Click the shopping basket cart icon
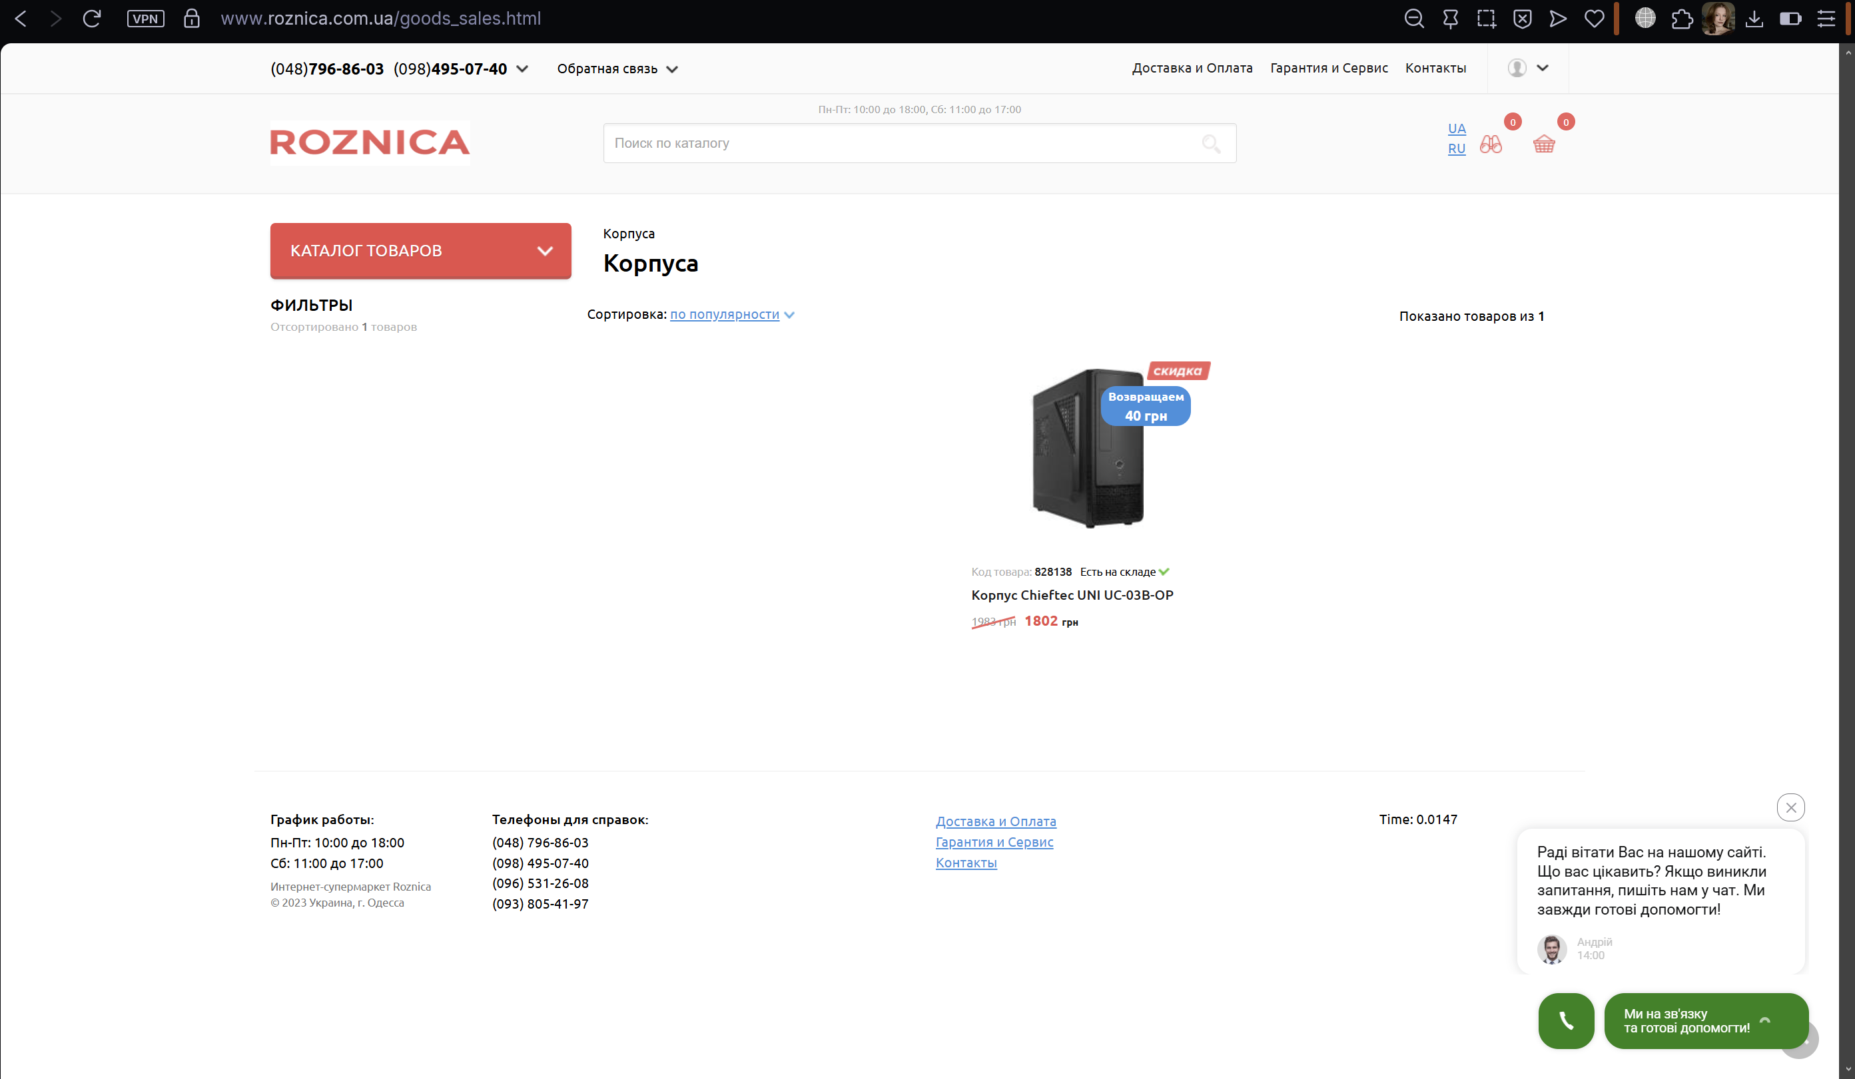 tap(1544, 144)
